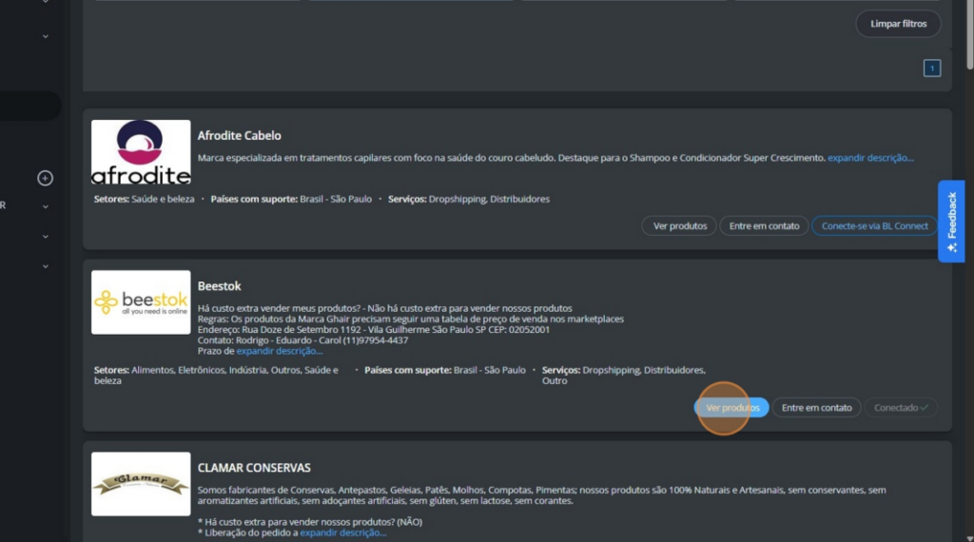Click the Beestok title text
Viewport: 974px width, 542px height.
(220, 286)
